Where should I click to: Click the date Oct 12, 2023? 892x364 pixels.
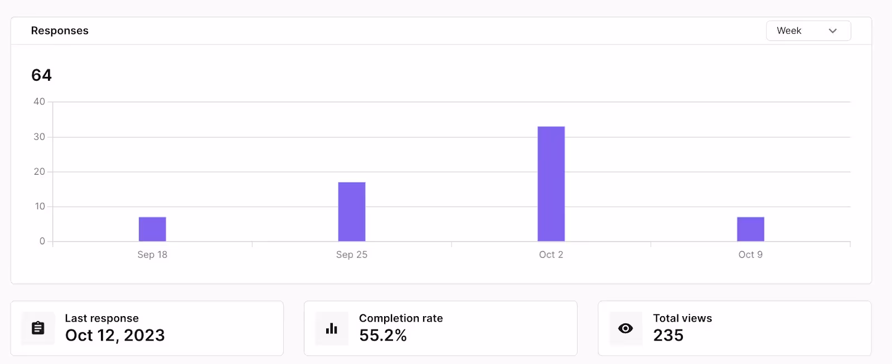(115, 336)
